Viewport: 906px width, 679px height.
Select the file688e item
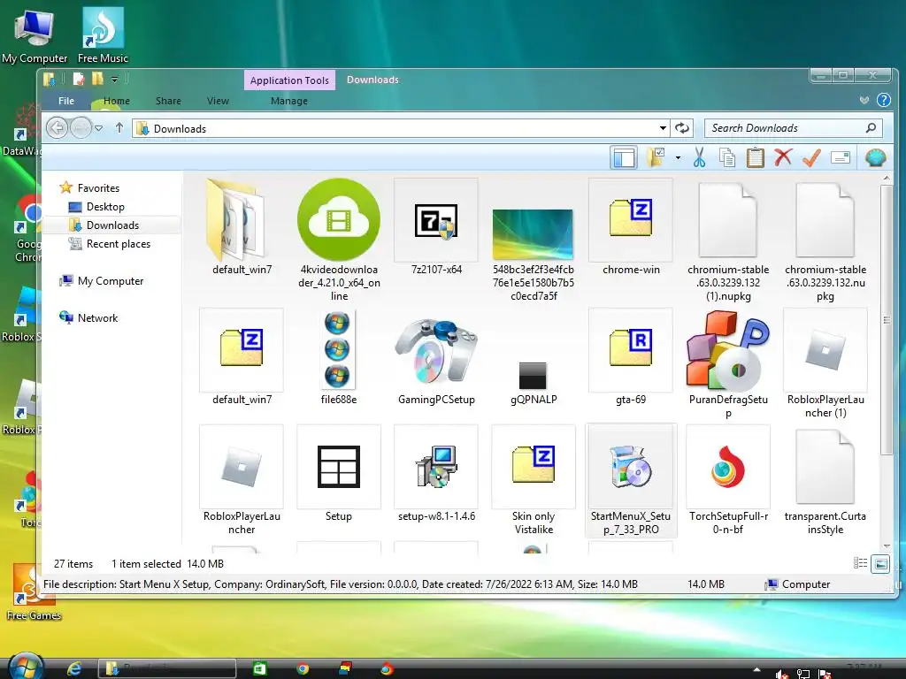[339, 358]
